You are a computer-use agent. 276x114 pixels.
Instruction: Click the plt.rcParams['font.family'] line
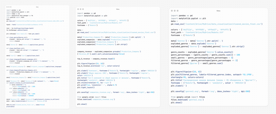pos(23,34)
